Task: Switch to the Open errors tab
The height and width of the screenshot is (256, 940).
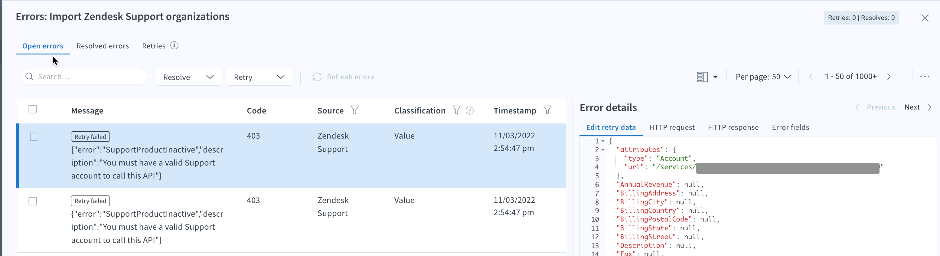Action: [x=43, y=46]
